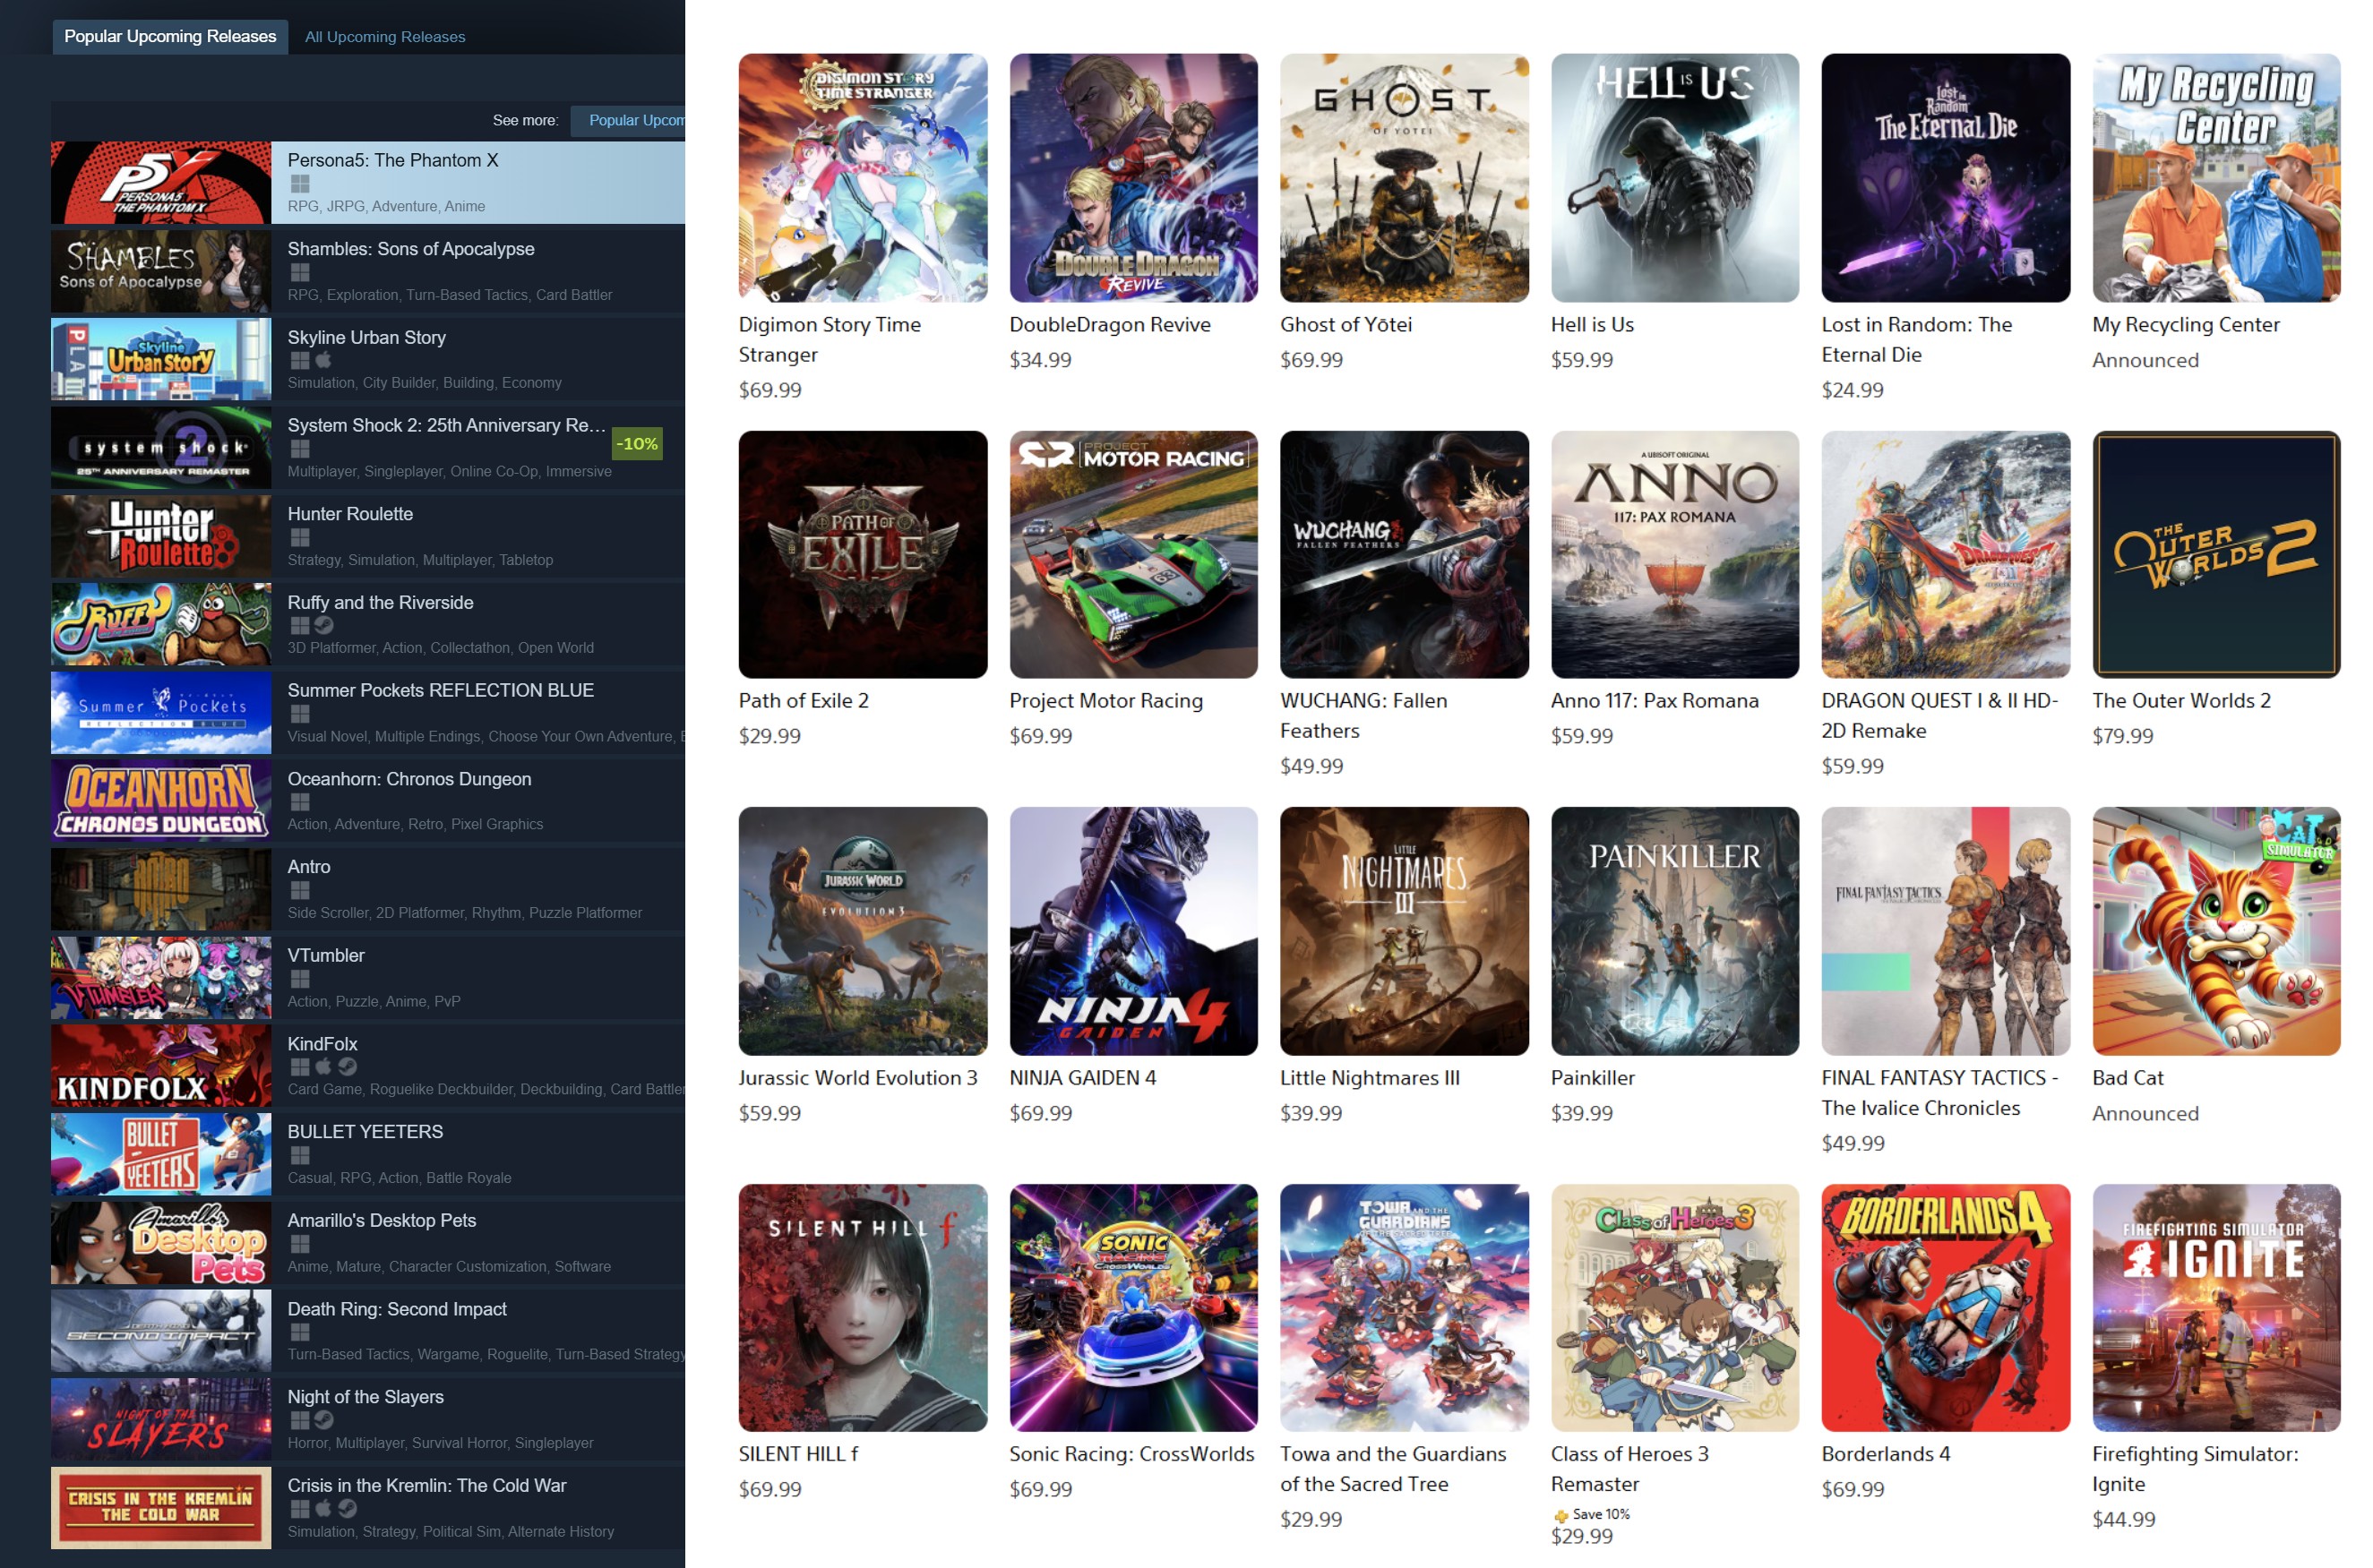Open Persona5: The Phantom X listing
The width and height of the screenshot is (2373, 1568).
tap(368, 182)
